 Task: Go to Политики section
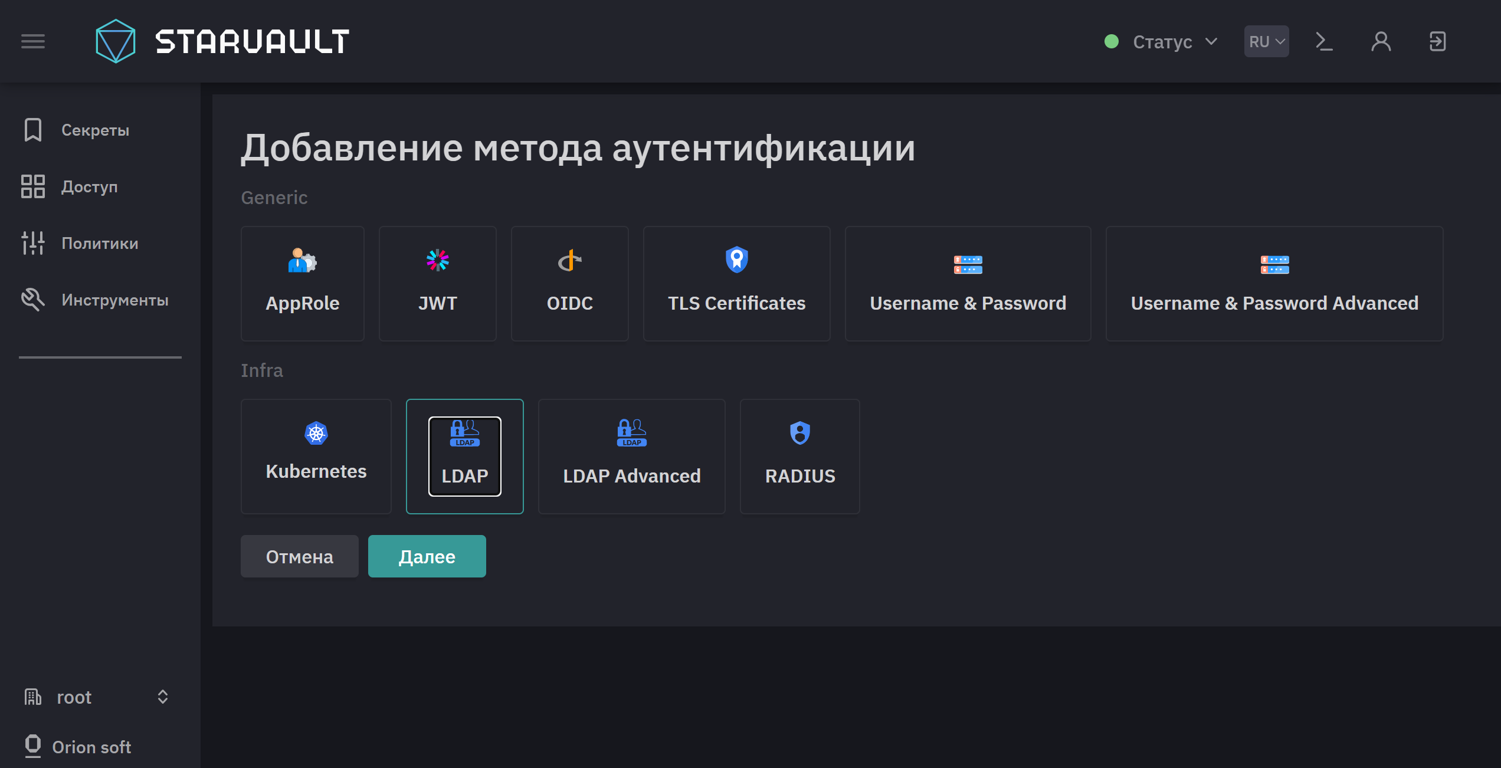100,243
